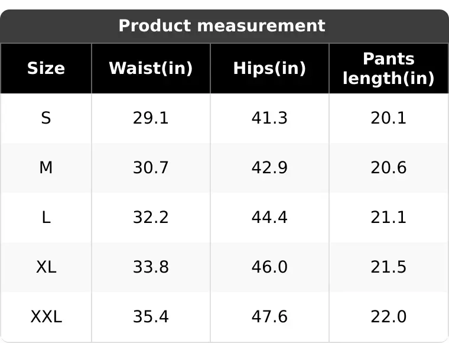Select the M size row label

tap(46, 167)
